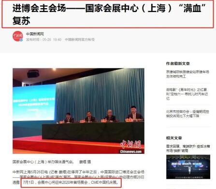This screenshot has height=189, width=216.
Task: Click the 作者最新文章 section heading
Action: point(178,64)
